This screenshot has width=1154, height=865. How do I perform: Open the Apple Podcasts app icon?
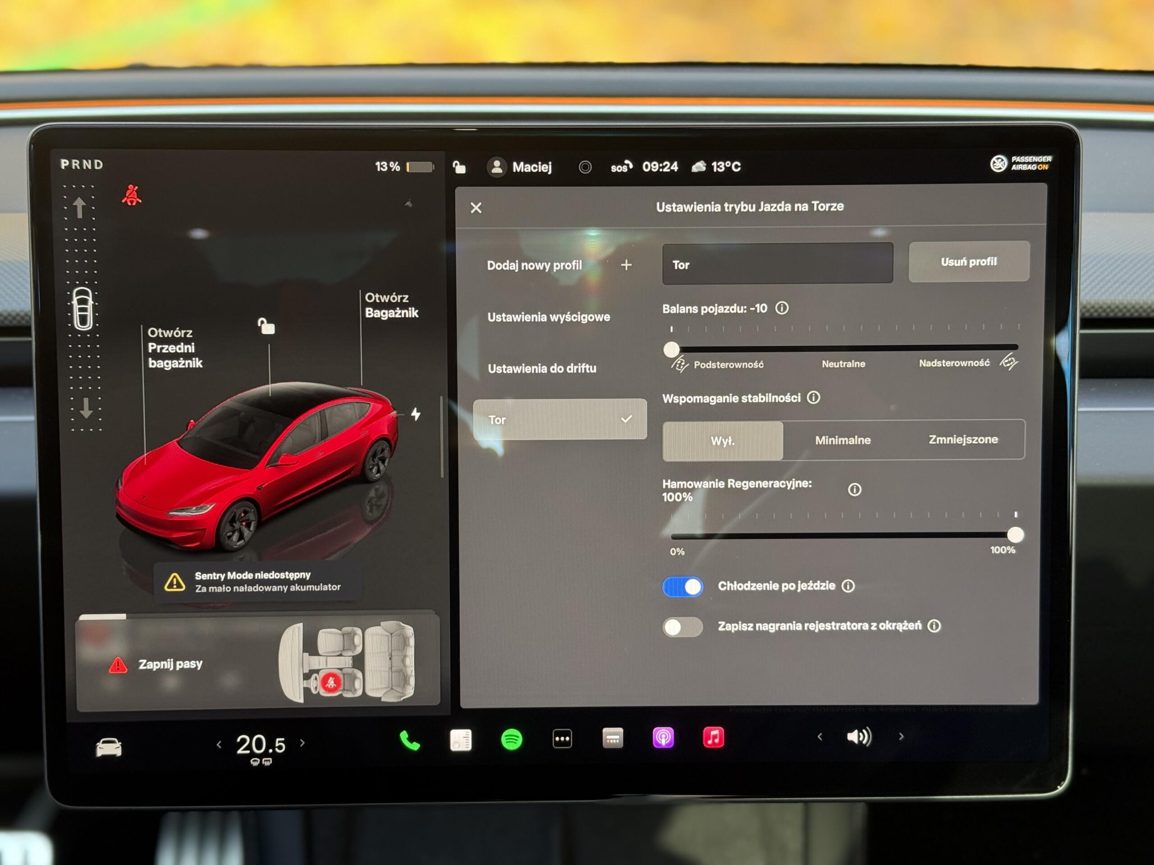coord(663,738)
